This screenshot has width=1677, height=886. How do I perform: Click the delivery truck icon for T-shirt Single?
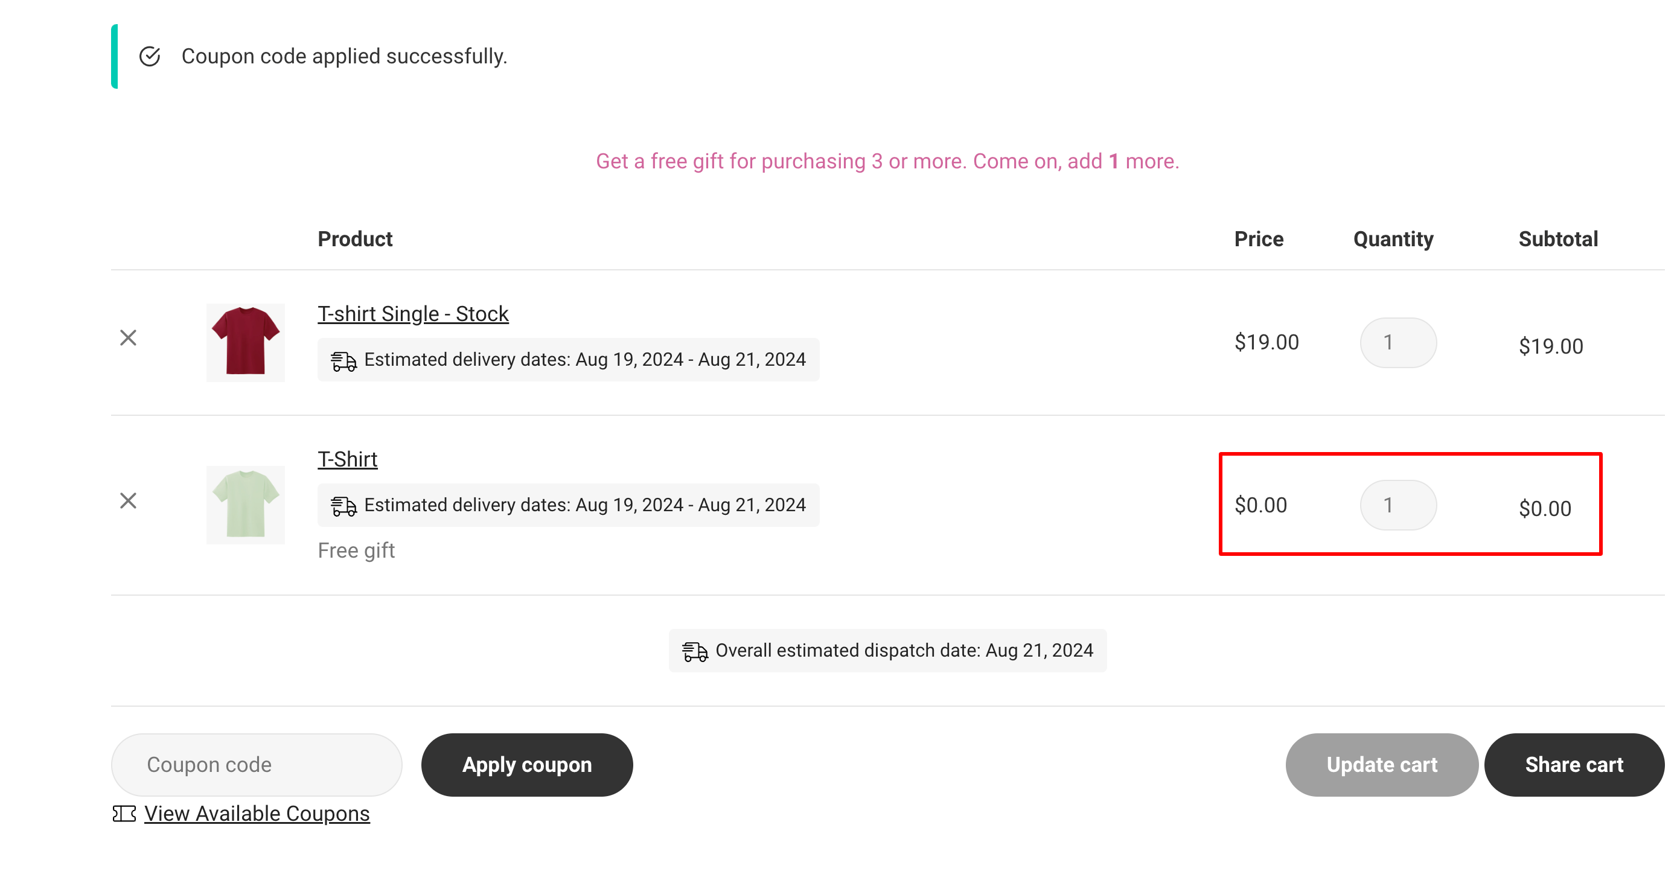click(343, 360)
